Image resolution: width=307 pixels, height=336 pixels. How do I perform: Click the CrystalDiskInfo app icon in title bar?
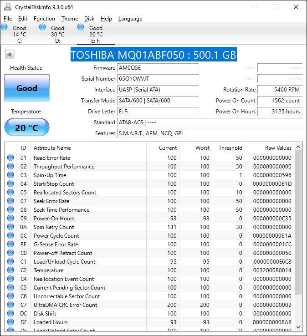[x=8, y=7]
